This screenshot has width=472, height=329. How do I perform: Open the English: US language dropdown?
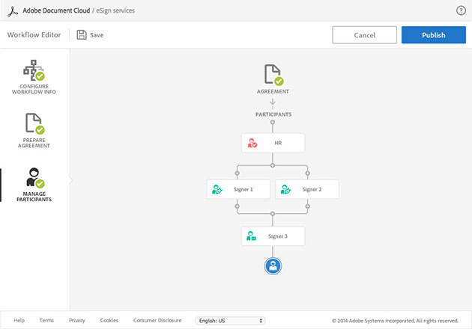[x=230, y=320]
